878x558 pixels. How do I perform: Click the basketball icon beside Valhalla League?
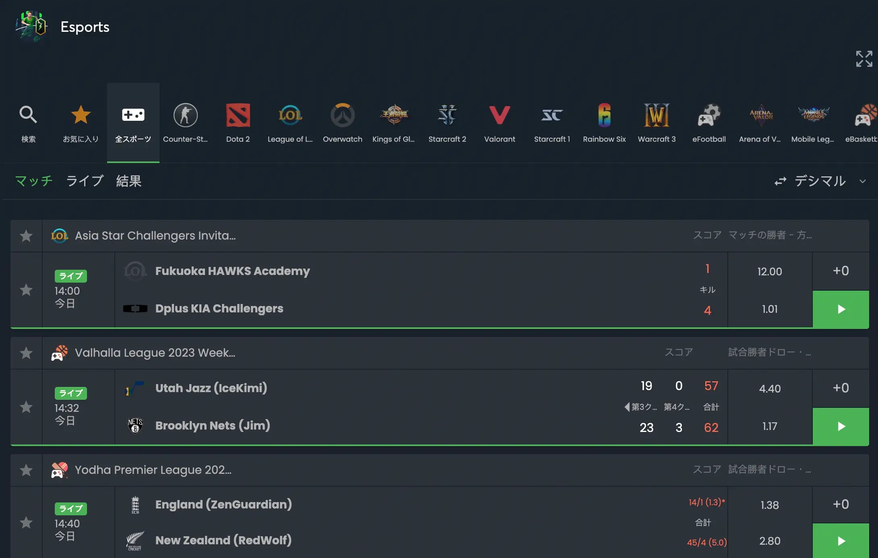pos(59,353)
